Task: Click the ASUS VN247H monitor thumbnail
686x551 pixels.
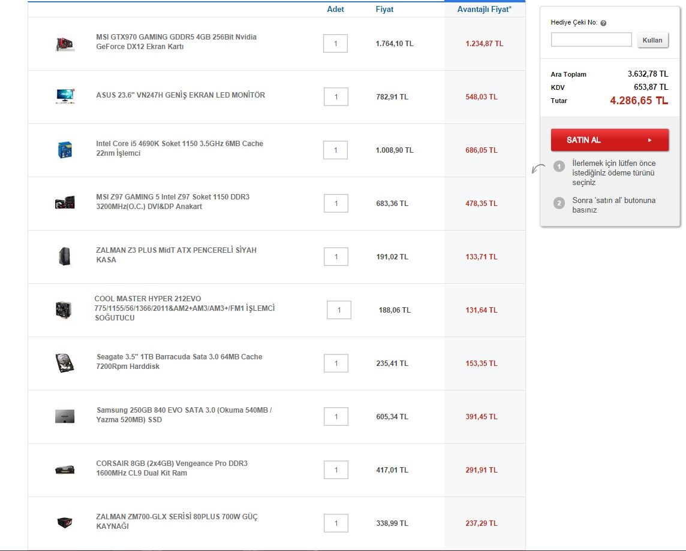Action: pyautogui.click(x=65, y=96)
